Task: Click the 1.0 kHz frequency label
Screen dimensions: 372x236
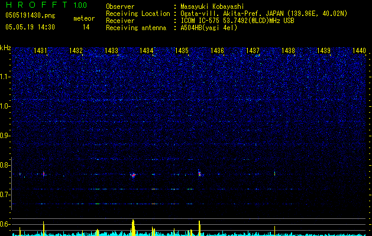Action: [x=5, y=106]
